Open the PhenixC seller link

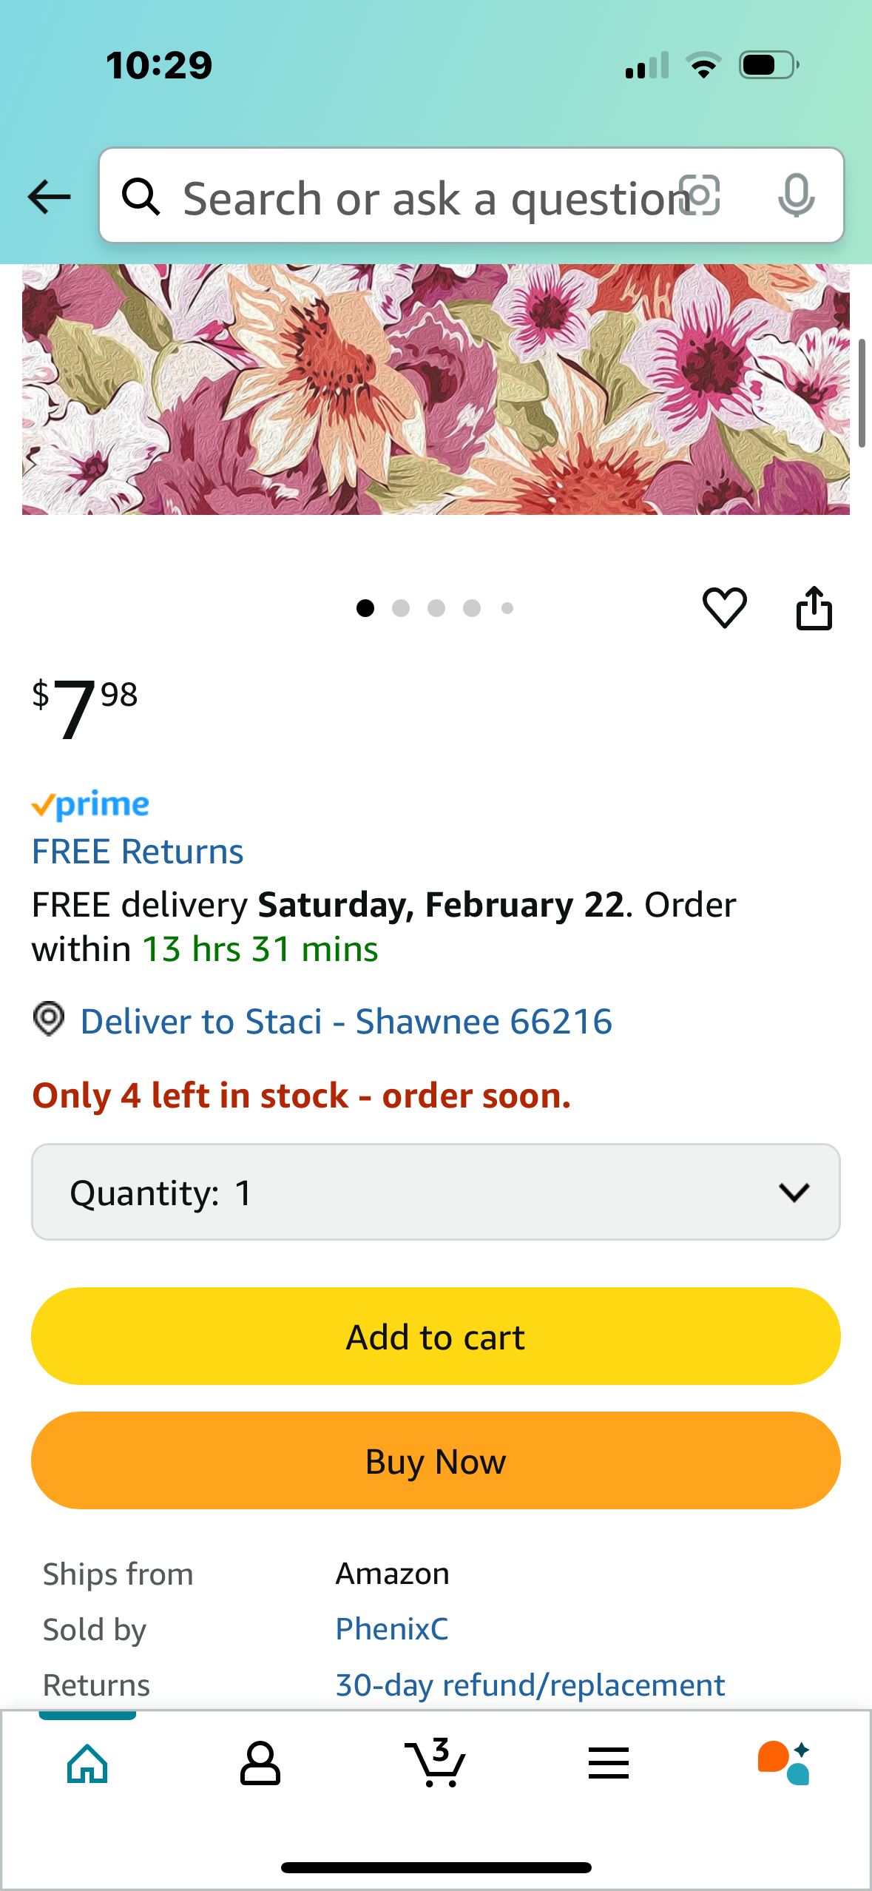(x=392, y=1628)
